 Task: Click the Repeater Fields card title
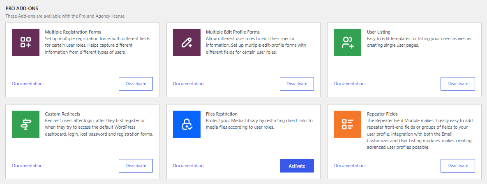(x=382, y=114)
